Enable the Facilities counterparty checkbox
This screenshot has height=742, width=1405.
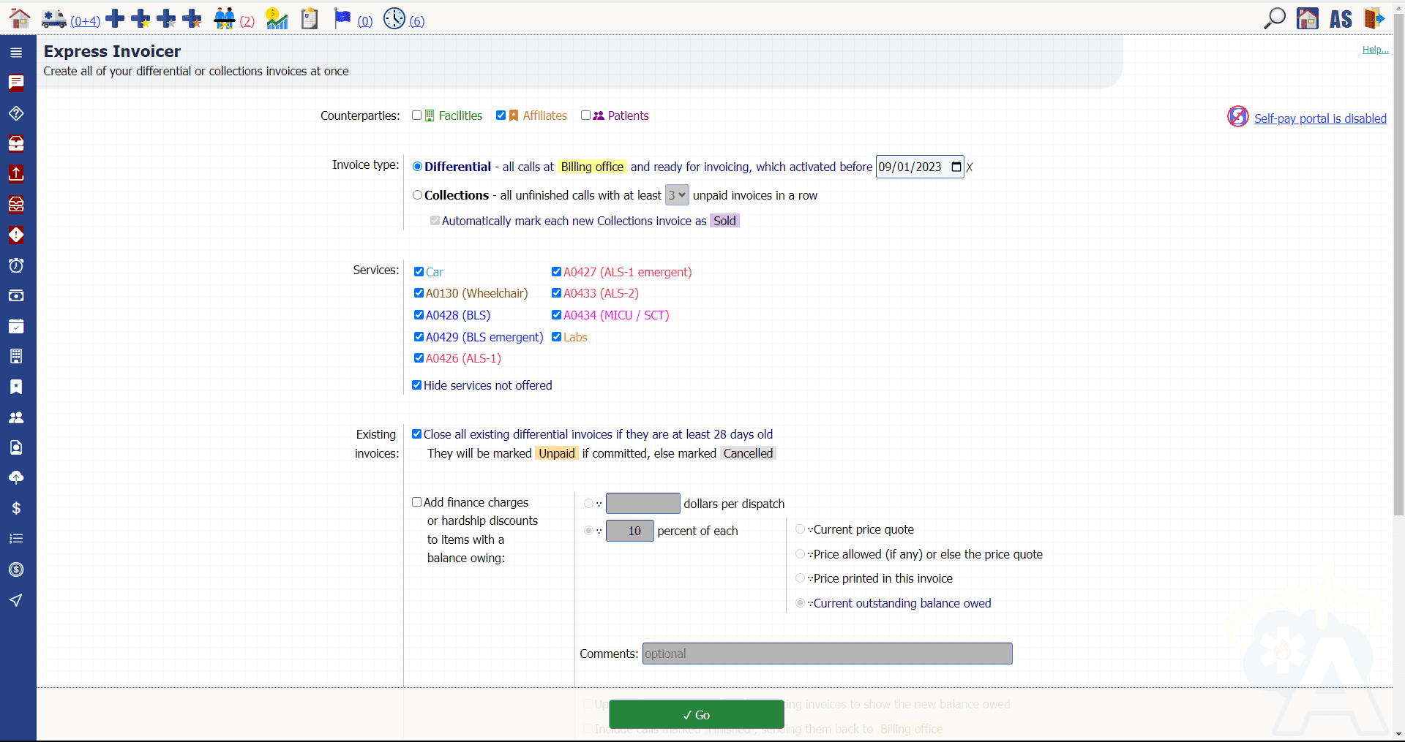point(418,116)
